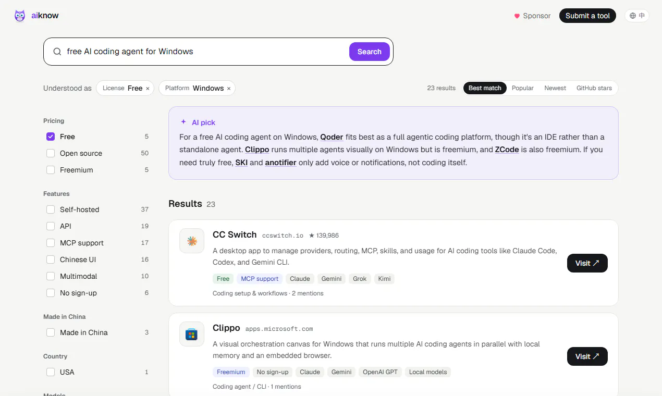
Task: Open the Submit a tool button
Action: pyautogui.click(x=588, y=16)
